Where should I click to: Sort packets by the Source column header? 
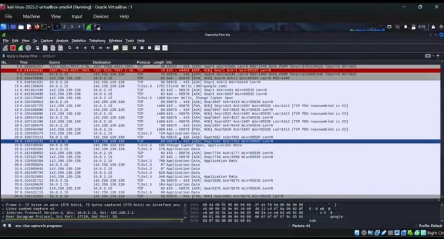tap(54, 62)
